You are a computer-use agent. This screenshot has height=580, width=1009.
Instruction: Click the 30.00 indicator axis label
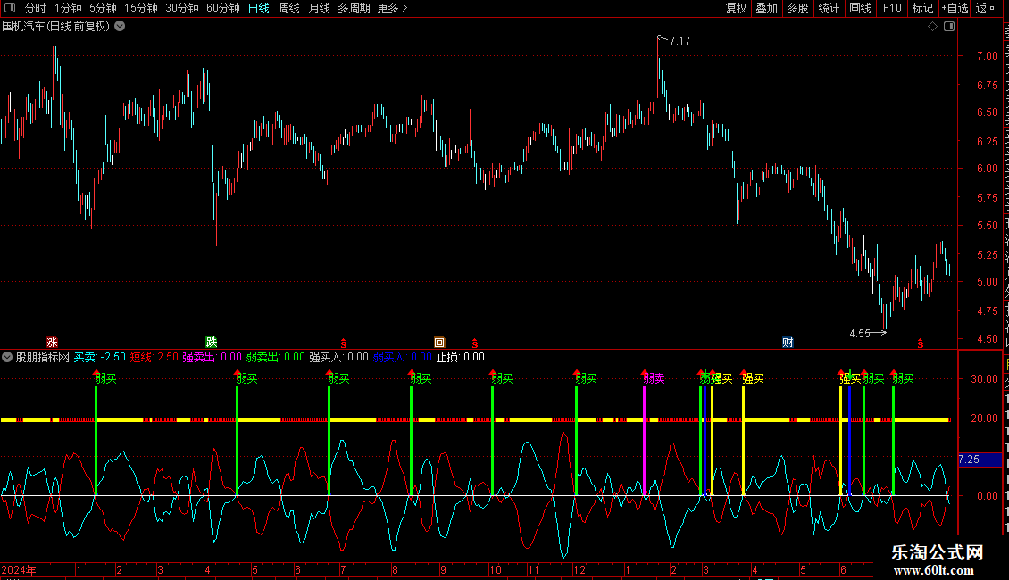point(985,378)
